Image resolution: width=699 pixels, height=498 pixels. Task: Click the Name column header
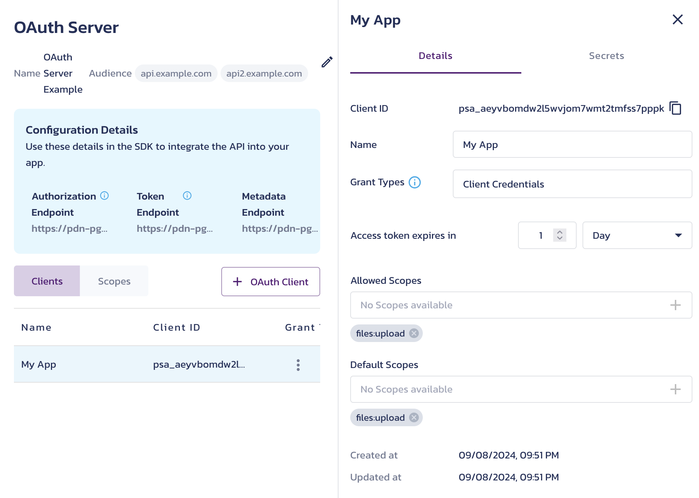(x=36, y=327)
